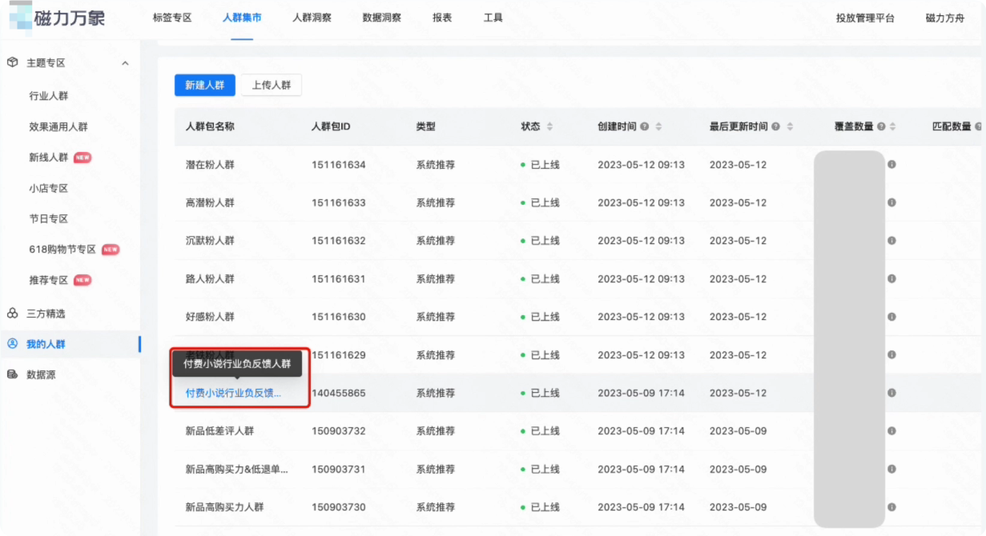Screen dimensions: 986x536
Task: Click the help icon next to 最后更新时间
Action: tap(774, 126)
